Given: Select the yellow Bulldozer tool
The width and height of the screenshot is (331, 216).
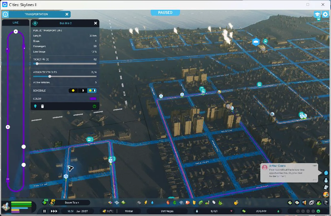Looking at the screenshot, I should point(236,203).
